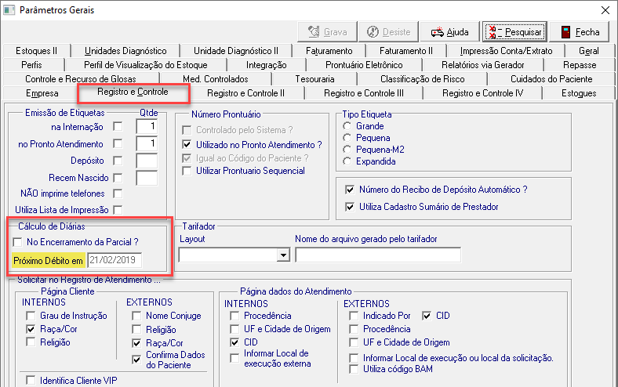
Task: Click the Próximo Débito em date field
Action: [115, 260]
